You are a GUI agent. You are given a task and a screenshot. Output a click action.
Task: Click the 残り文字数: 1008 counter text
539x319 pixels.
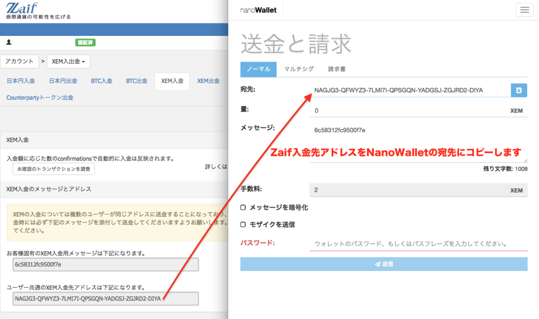(x=505, y=169)
